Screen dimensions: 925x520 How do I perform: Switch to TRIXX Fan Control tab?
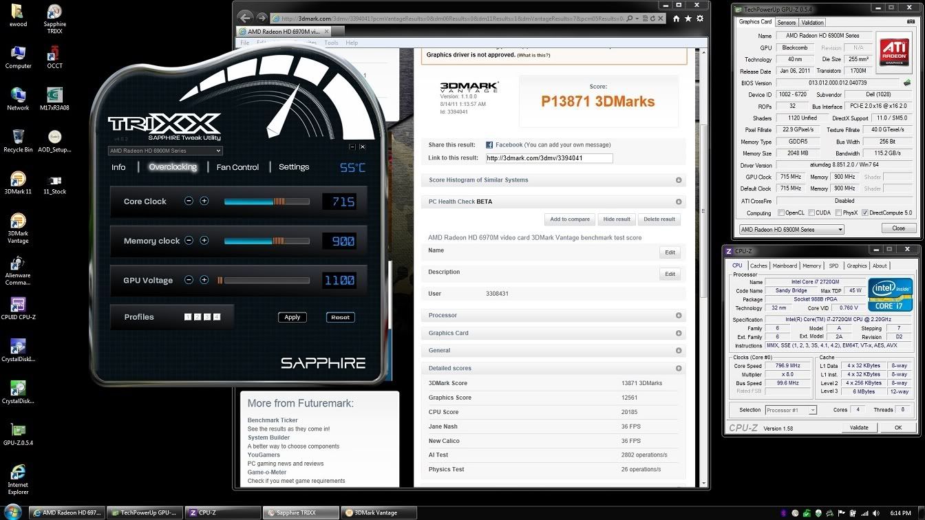coord(237,167)
